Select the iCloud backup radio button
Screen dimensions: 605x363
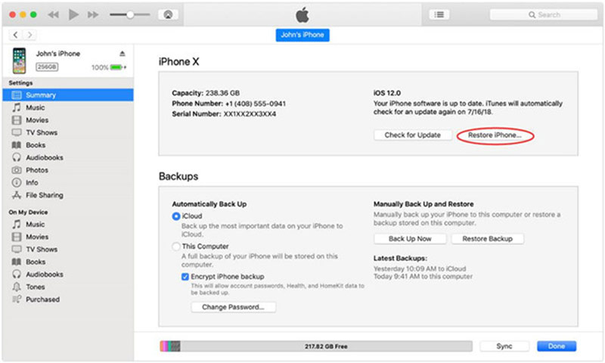coord(176,216)
